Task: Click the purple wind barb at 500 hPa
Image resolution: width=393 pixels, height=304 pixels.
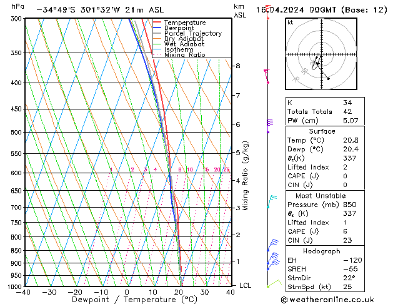Action: (270, 126)
